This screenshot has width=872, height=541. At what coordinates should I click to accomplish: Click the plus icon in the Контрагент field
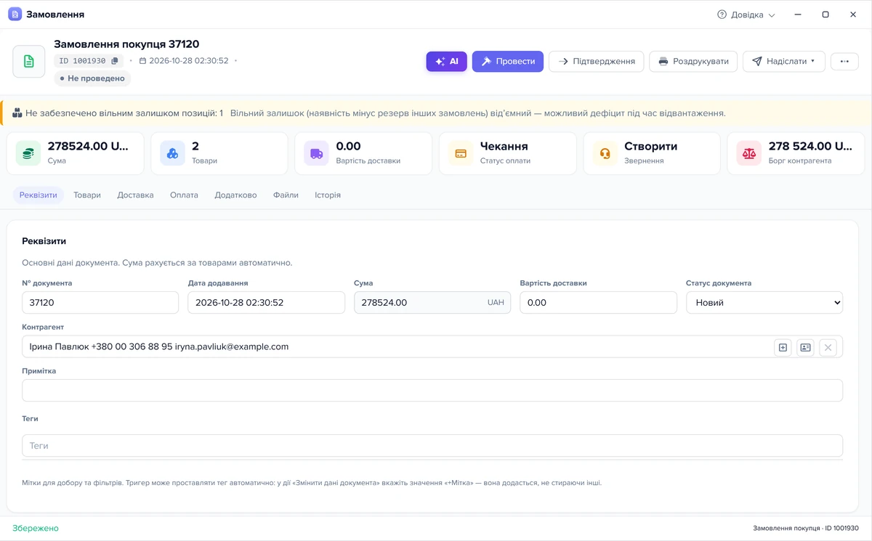tap(783, 348)
